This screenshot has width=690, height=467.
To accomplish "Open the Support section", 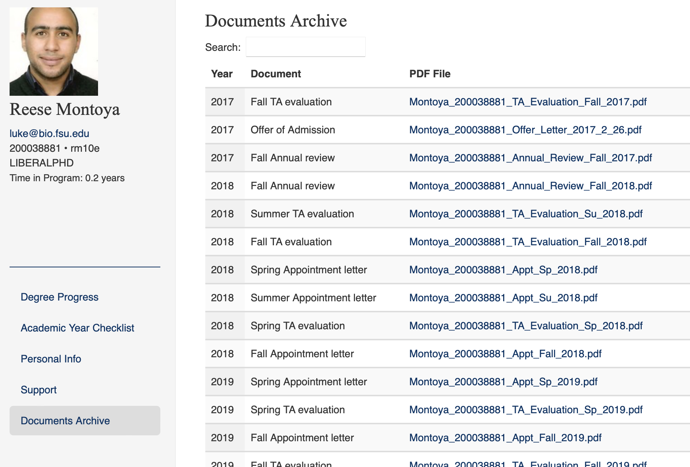I will coord(39,390).
